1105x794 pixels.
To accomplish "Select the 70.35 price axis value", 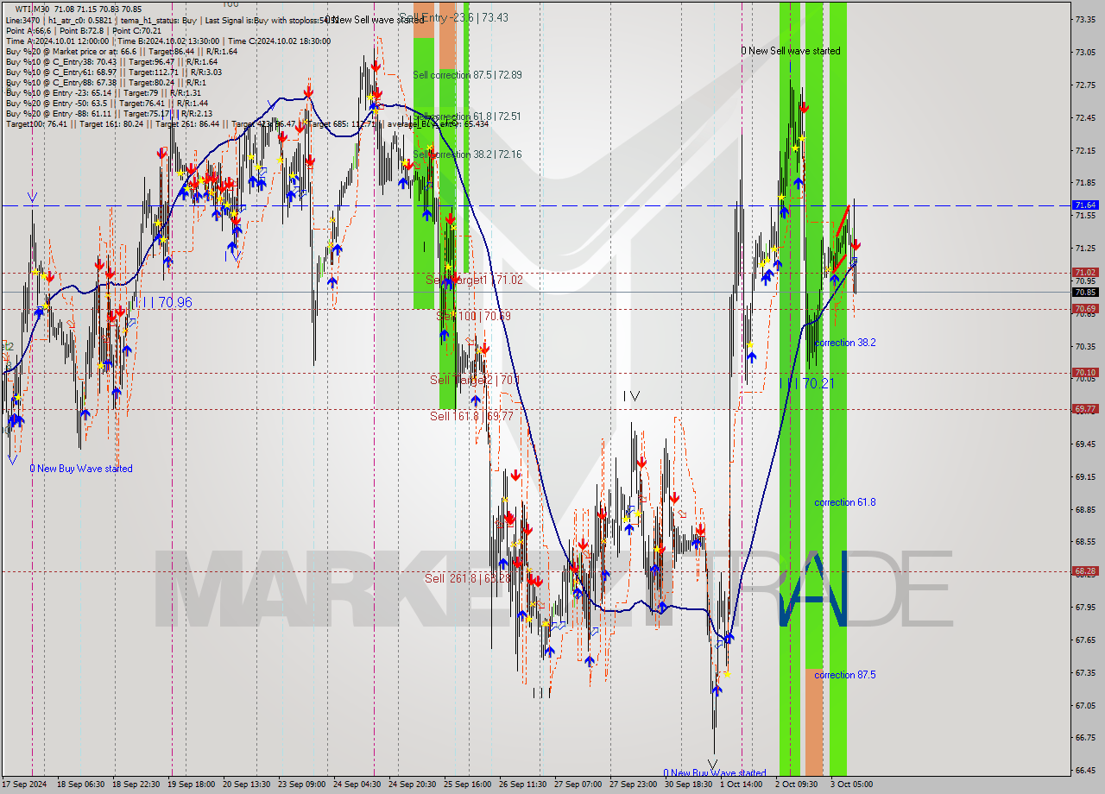I will click(1087, 346).
